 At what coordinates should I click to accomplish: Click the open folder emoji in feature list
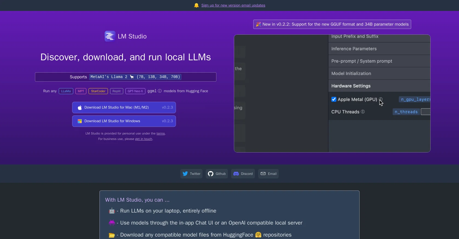[112, 235]
